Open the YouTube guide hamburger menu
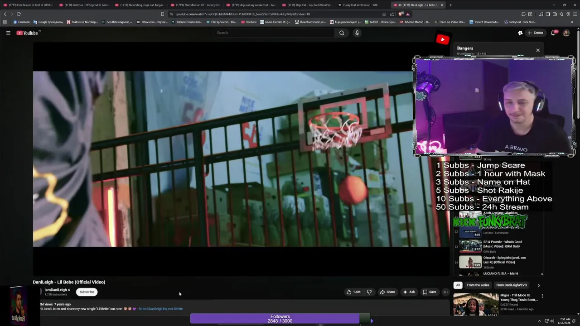Viewport: 580px width, 326px height. click(x=8, y=33)
